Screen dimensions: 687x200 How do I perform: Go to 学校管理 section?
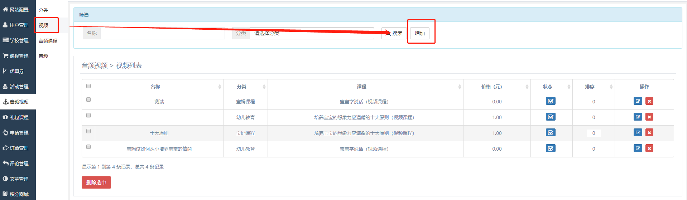coord(18,40)
